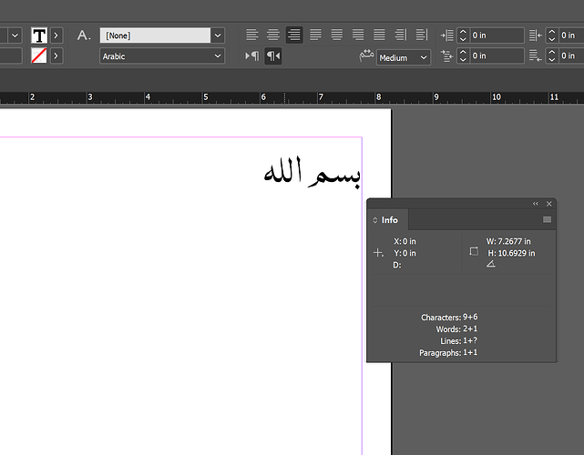
Task: Click the 'Words: 2+1' count
Action: [456, 329]
